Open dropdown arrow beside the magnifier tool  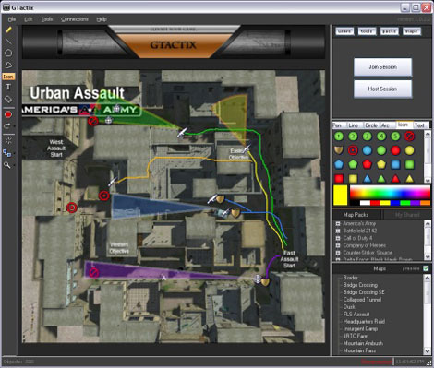[14, 165]
